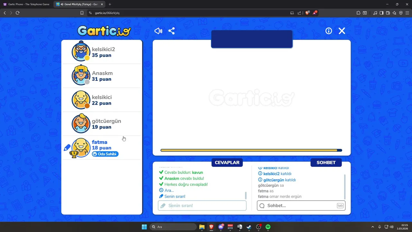Click the 'Anaskm cevabı buldu!' message
Screen dimensions: 412x232
[181, 178]
